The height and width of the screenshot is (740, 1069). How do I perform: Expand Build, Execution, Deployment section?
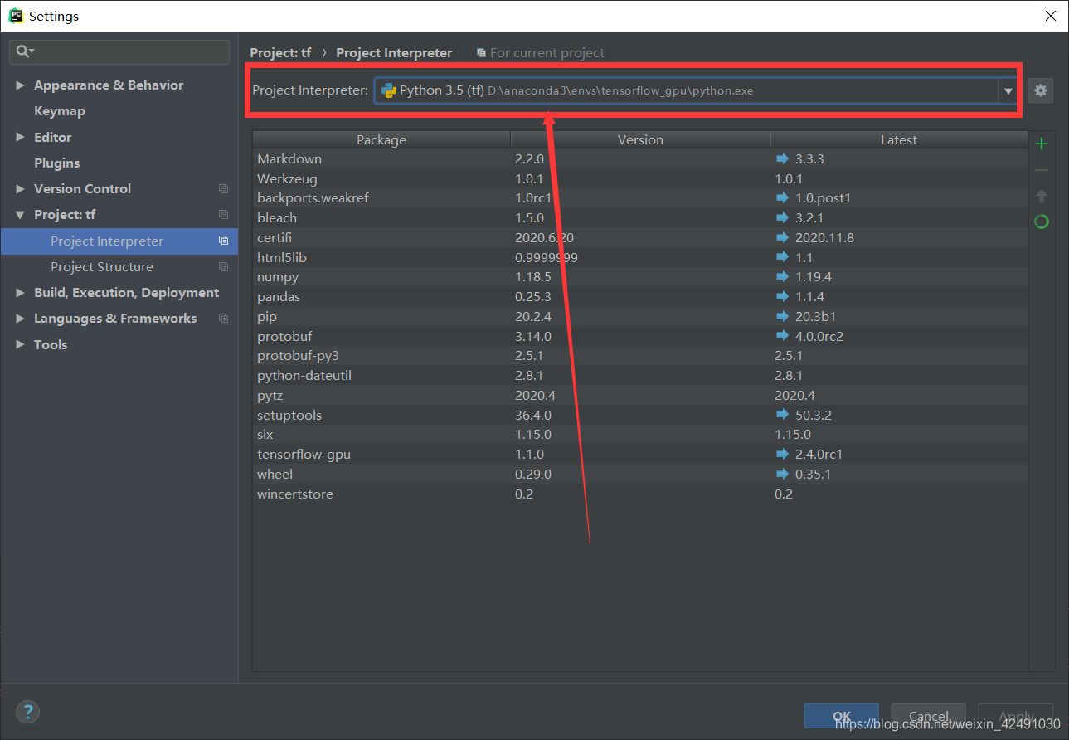pyautogui.click(x=20, y=293)
